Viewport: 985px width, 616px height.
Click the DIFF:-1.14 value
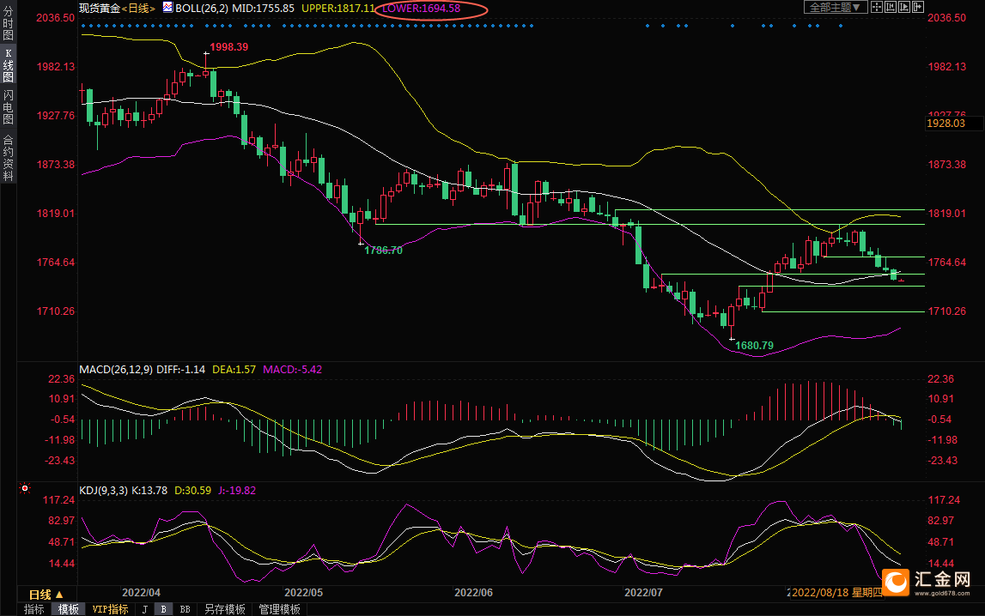pos(181,370)
